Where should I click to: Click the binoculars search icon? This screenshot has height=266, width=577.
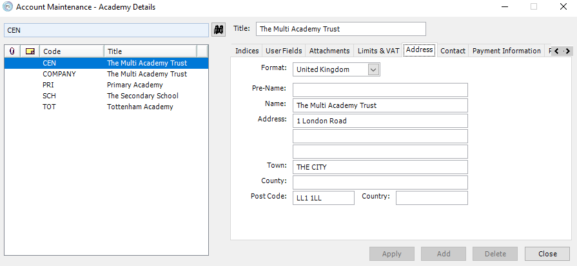click(218, 30)
